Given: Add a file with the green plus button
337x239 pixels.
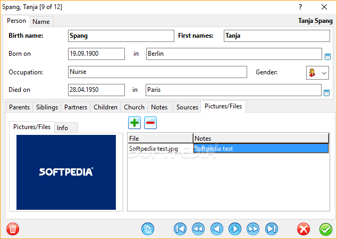Looking at the screenshot, I should tap(134, 123).
